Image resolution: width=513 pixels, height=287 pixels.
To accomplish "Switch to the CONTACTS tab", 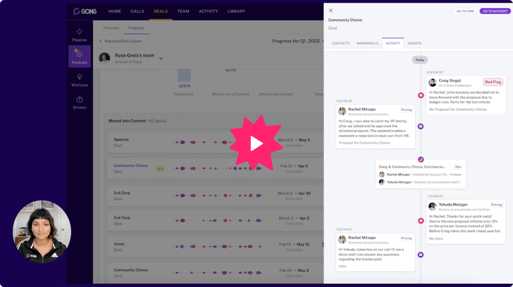I will [341, 43].
